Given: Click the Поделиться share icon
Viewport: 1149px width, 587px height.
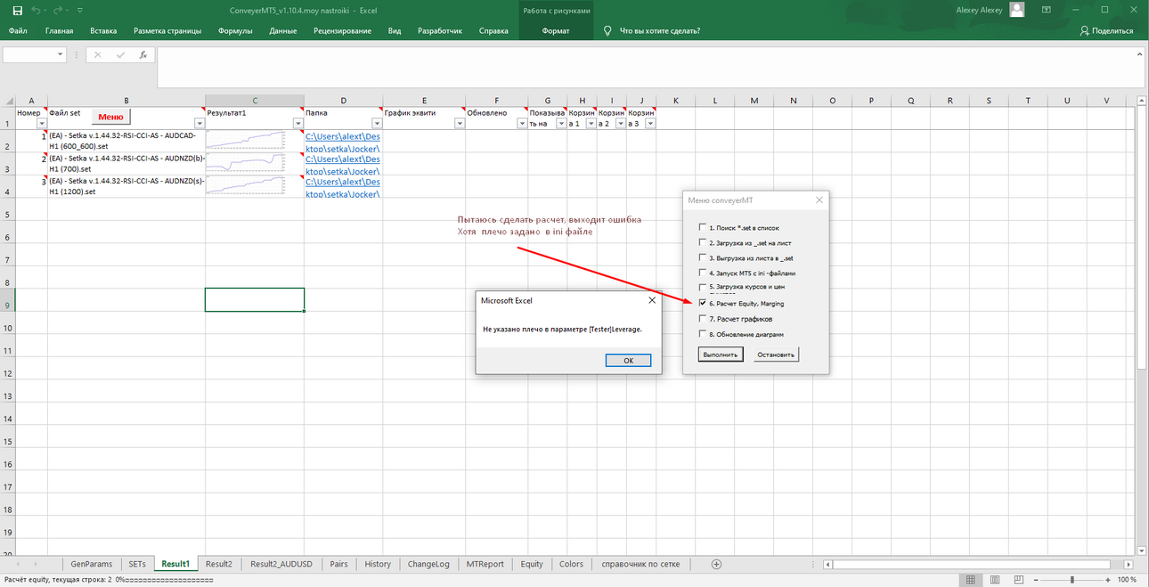Looking at the screenshot, I should (x=1084, y=30).
